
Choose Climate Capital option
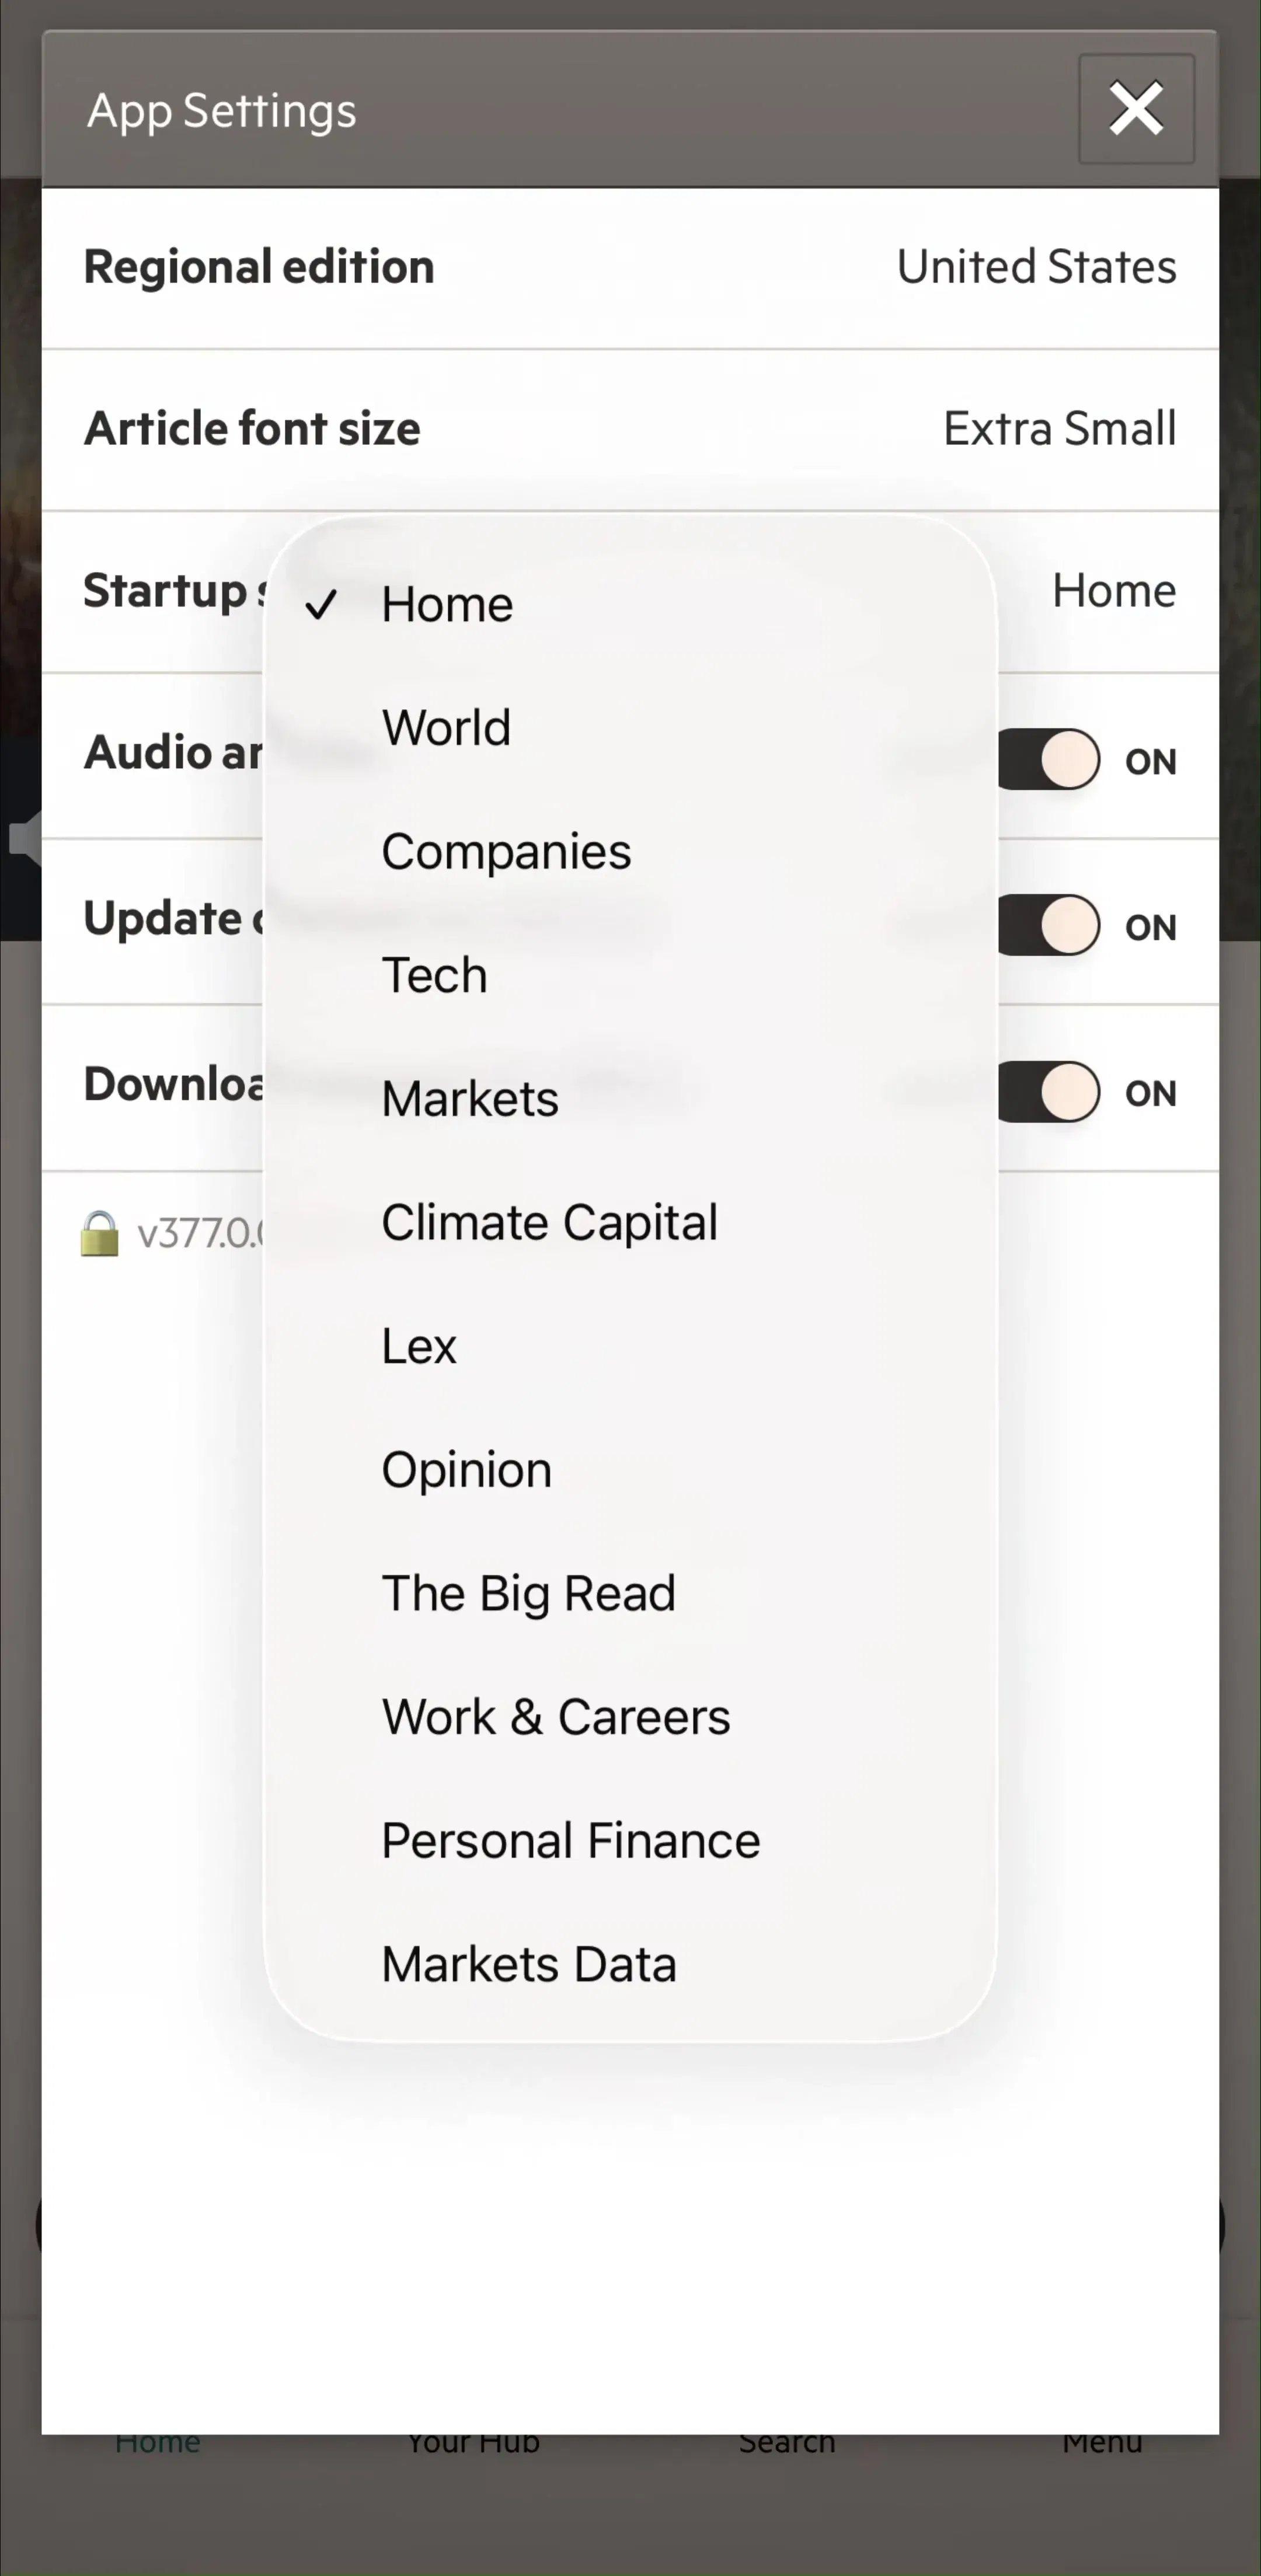[x=630, y=1222]
